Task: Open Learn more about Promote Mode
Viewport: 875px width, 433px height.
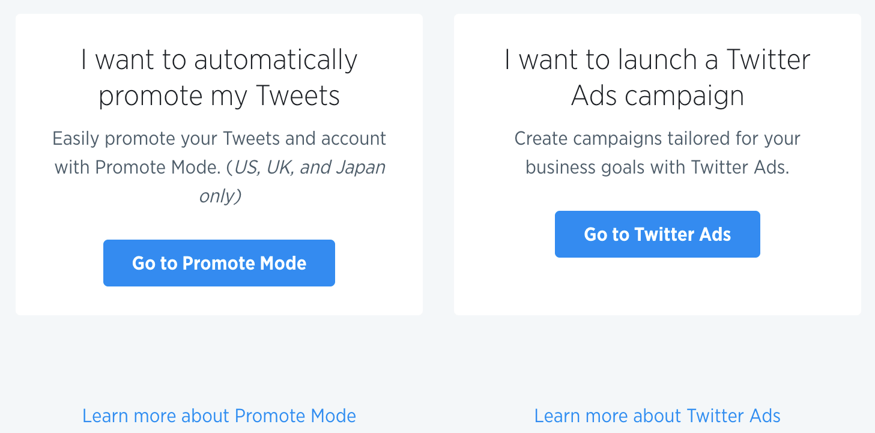Action: [219, 416]
